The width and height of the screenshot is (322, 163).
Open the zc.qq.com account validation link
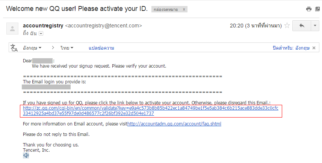(151, 111)
